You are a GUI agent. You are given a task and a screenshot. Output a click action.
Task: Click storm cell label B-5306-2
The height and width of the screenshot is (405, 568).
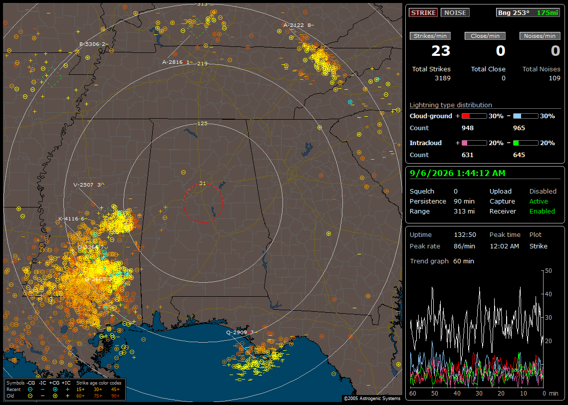click(x=92, y=44)
